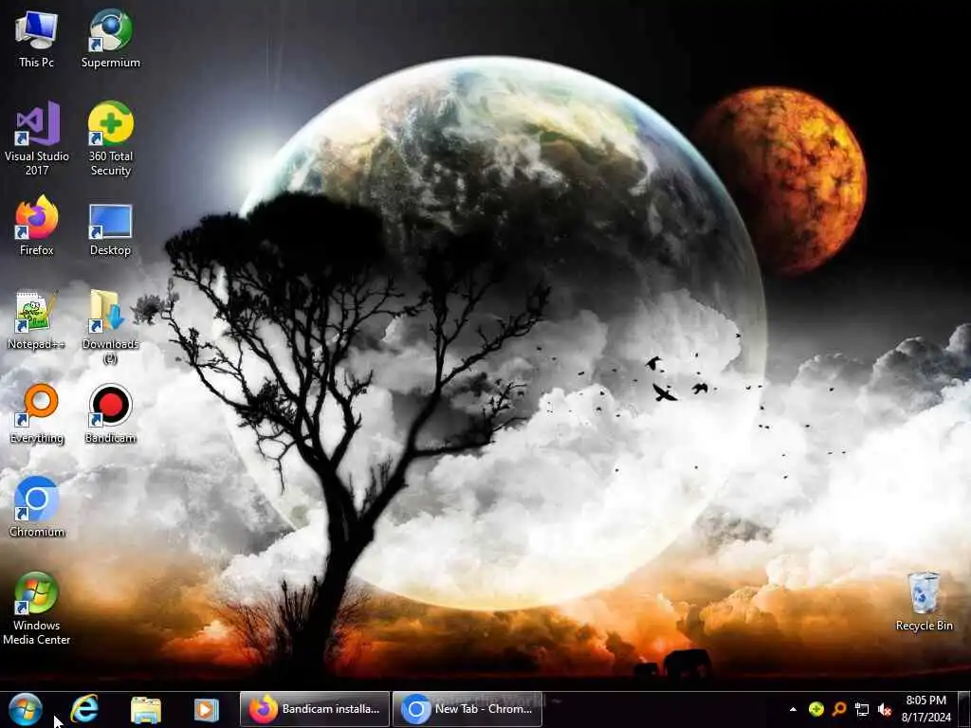Select the Notepad++ desktop shortcut
The height and width of the screenshot is (728, 971).
tap(36, 320)
